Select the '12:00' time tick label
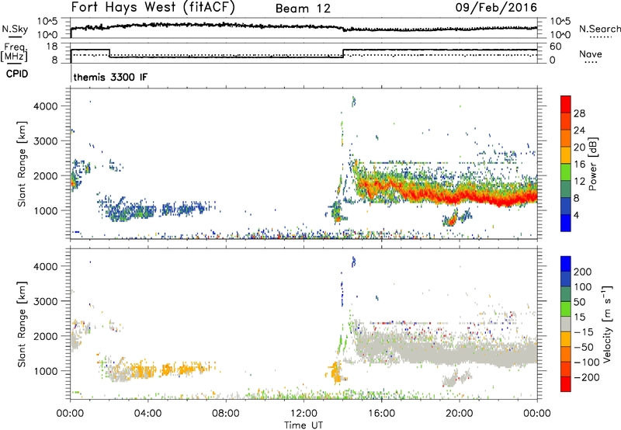This screenshot has width=621, height=430. coord(304,414)
